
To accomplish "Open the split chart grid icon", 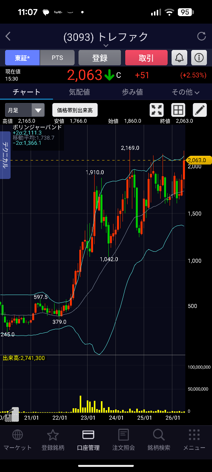I will (178, 110).
